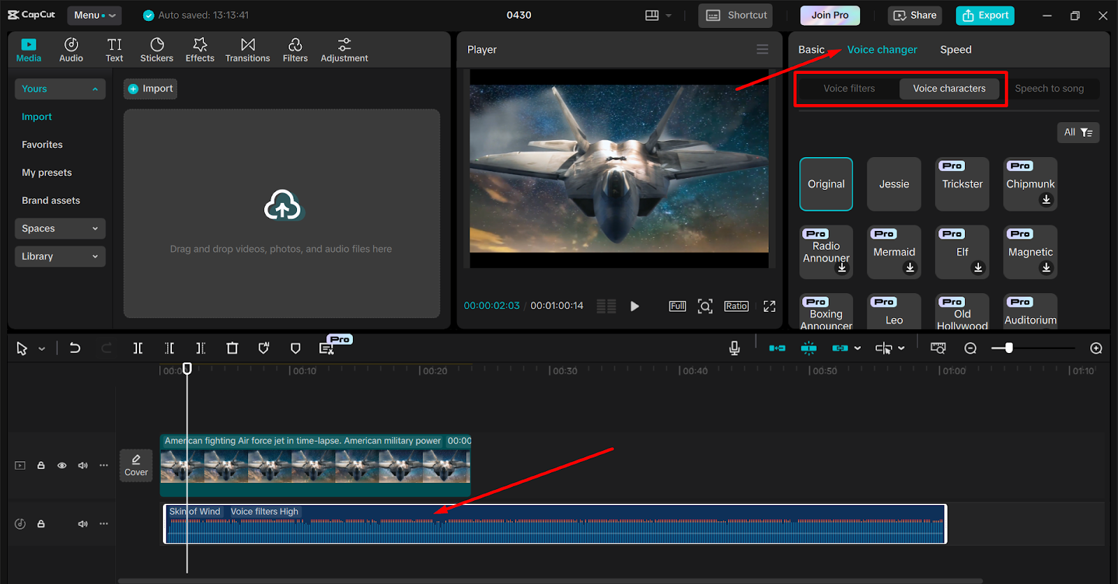Switch to the Speed tab
Viewport: 1118px width, 584px height.
coord(955,50)
